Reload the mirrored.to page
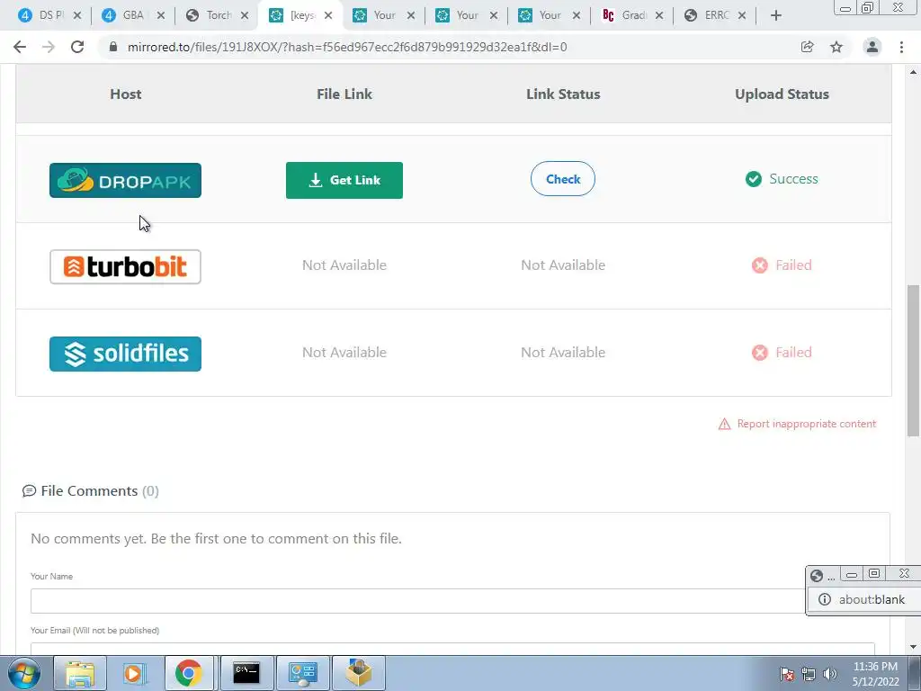The width and height of the screenshot is (921, 691). 77,47
